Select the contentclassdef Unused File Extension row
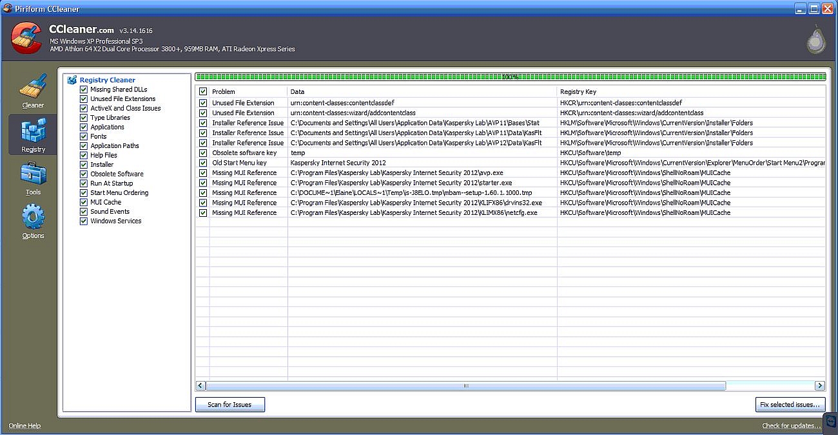This screenshot has height=435, width=838. (511, 103)
